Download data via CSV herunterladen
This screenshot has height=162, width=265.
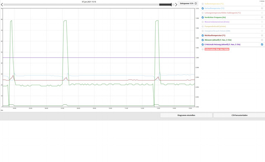tap(239, 115)
